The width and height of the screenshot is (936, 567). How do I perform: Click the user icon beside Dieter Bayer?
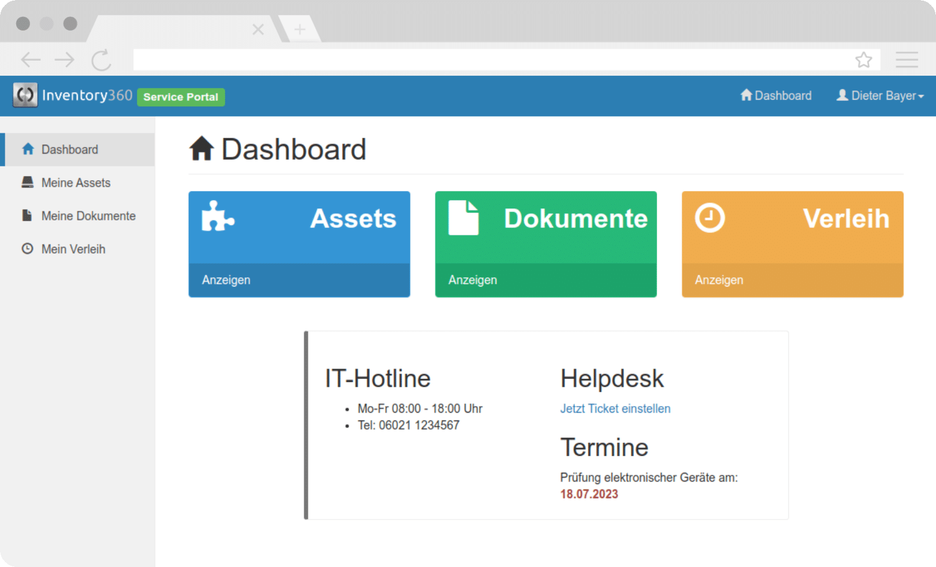pyautogui.click(x=843, y=95)
